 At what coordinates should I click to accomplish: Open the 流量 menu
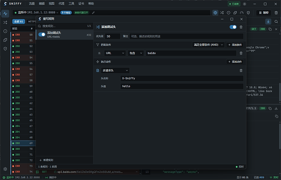32,4
